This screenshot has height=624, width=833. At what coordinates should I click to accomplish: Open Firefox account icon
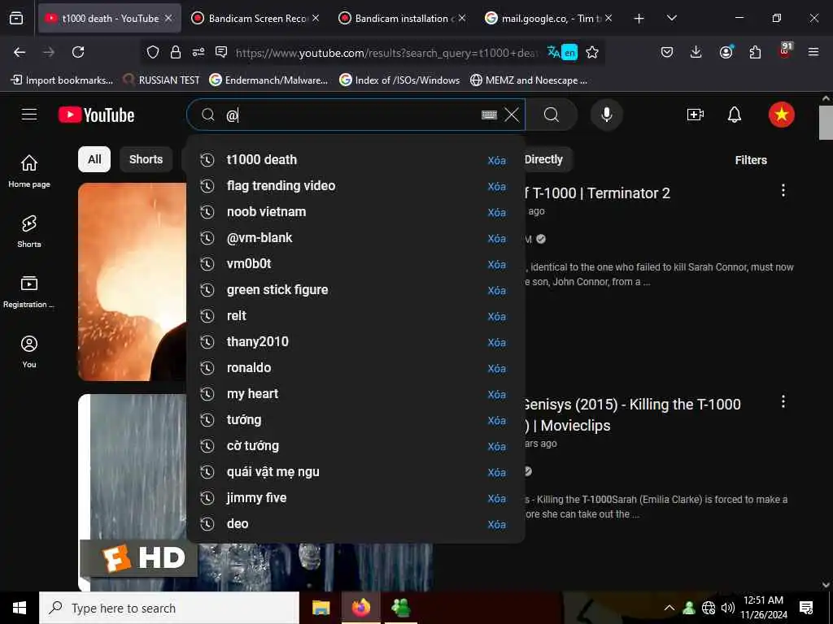coord(726,51)
